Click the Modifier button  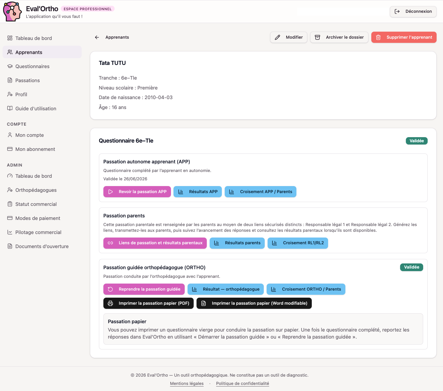289,37
